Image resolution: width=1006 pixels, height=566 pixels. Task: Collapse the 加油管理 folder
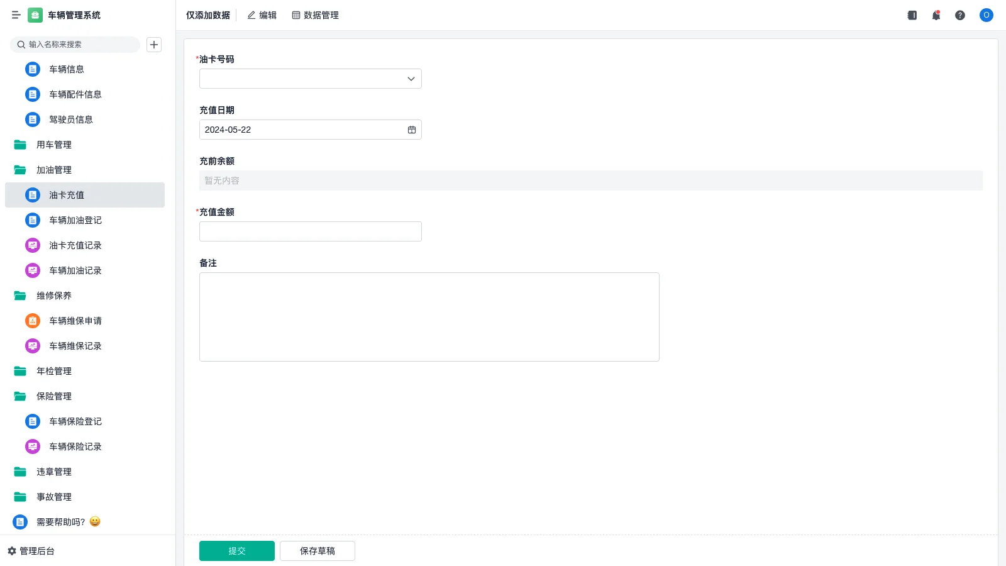54,170
